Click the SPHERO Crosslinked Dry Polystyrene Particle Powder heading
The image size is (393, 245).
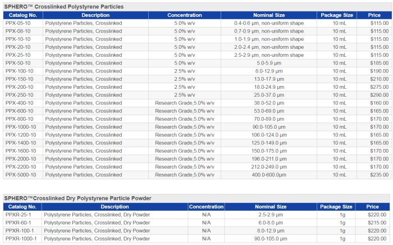pos(77,198)
